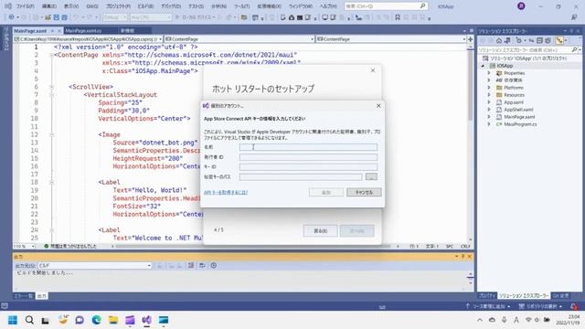The height and width of the screenshot is (329, 585).
Task: Switch to Git Changes tab
Action: pyautogui.click(x=560, y=296)
